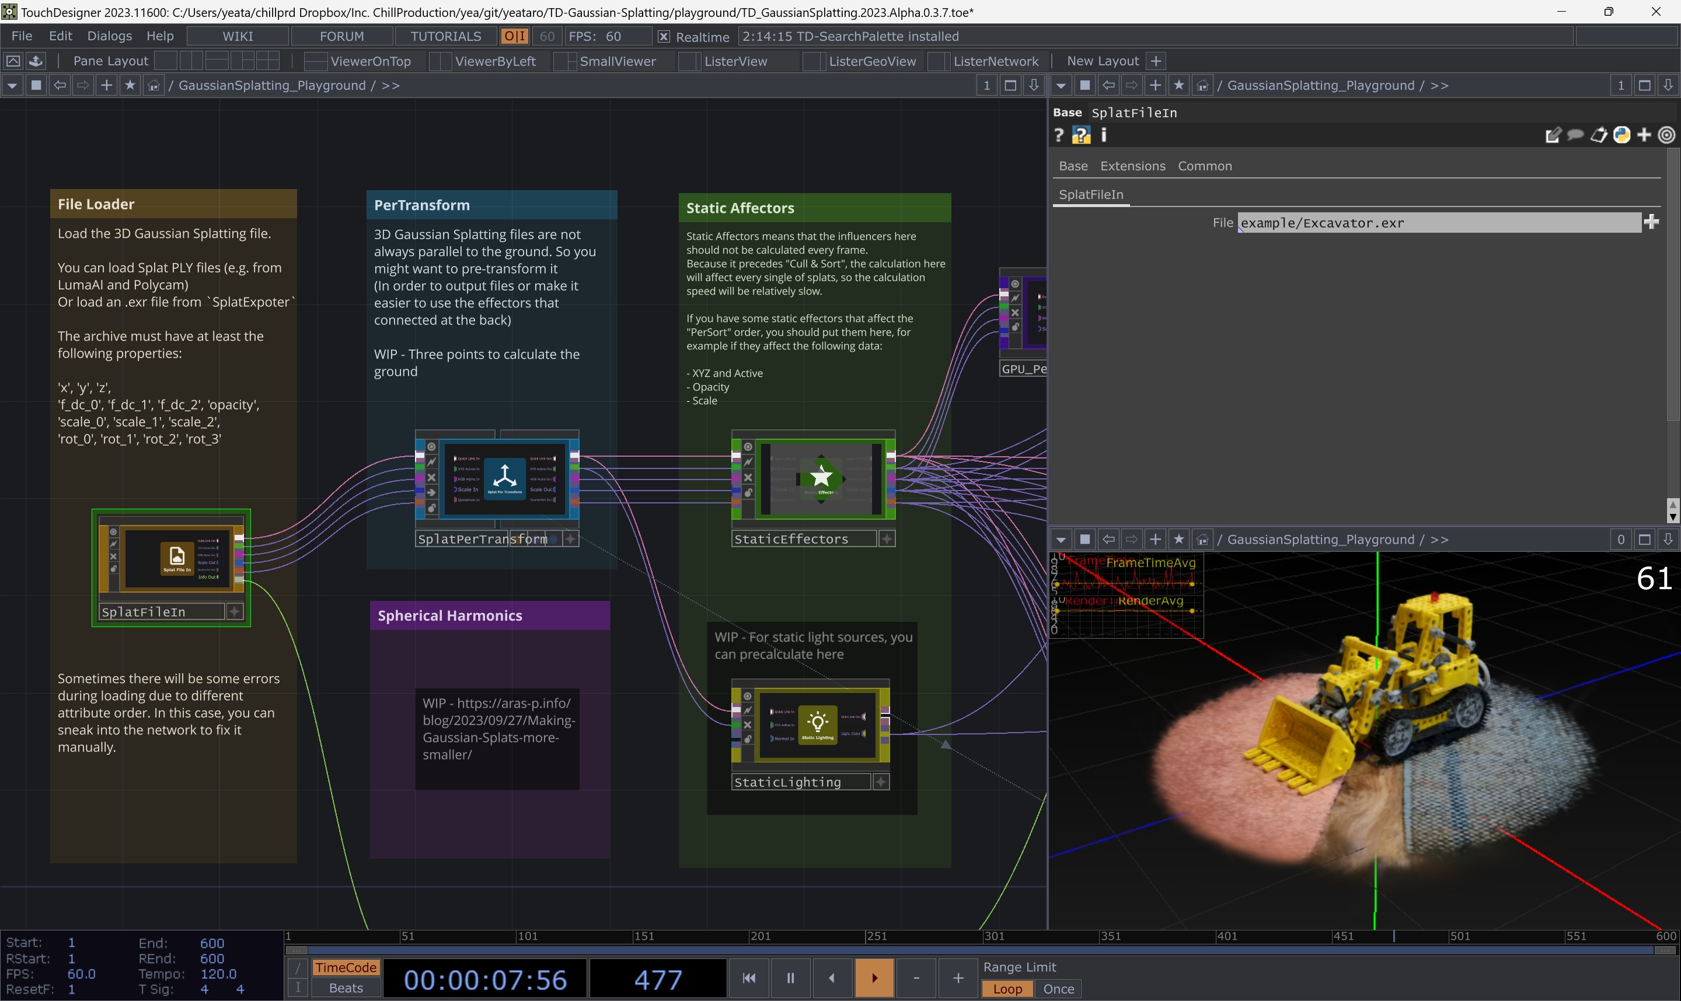The image size is (1681, 1001).
Task: Open pane type dropdown in network editor
Action: [x=12, y=86]
